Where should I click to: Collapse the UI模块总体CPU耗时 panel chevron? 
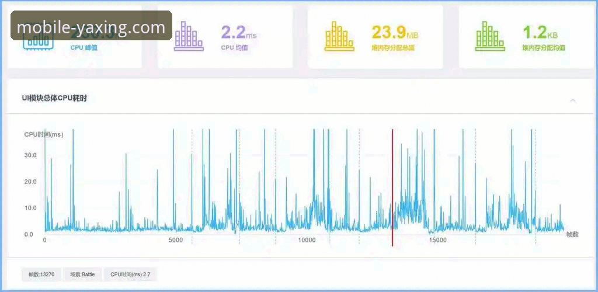click(573, 100)
